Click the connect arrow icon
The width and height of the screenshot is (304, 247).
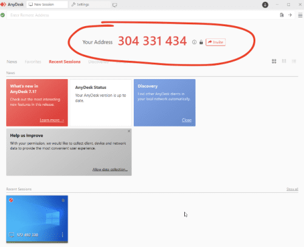coord(290,15)
